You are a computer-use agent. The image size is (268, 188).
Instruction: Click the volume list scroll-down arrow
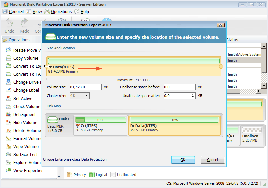click(264, 86)
